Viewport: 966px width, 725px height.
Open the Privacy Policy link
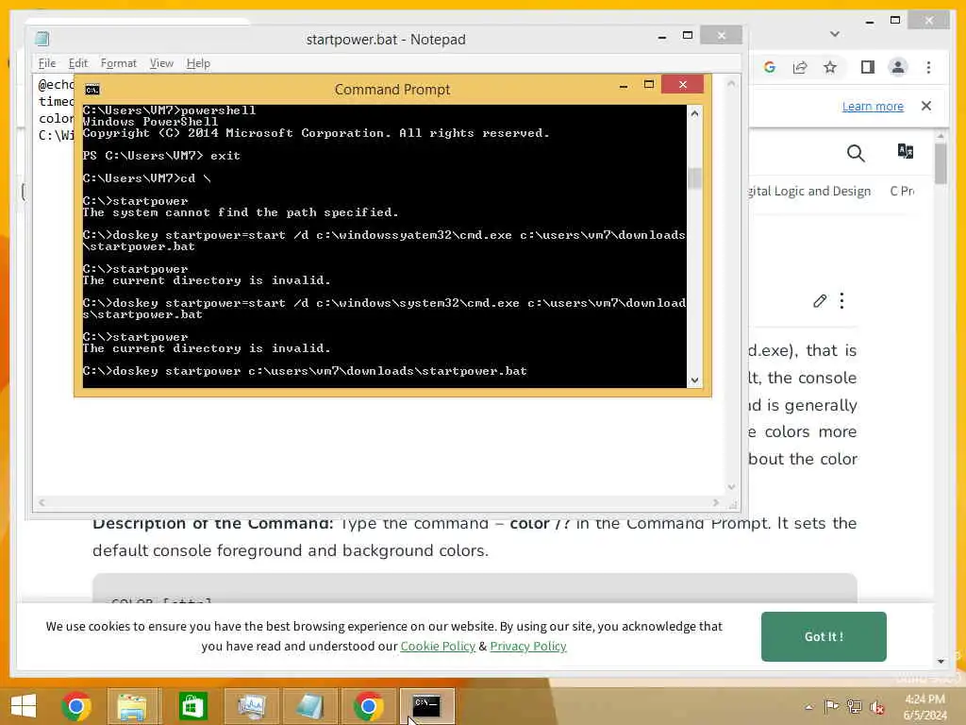[528, 646]
